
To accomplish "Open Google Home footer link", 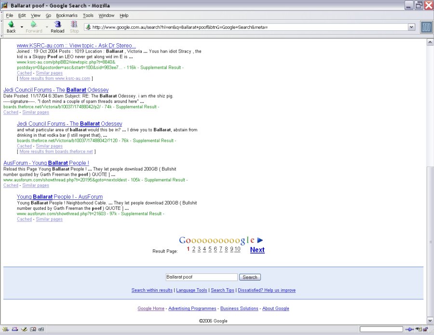I will (x=151, y=309).
